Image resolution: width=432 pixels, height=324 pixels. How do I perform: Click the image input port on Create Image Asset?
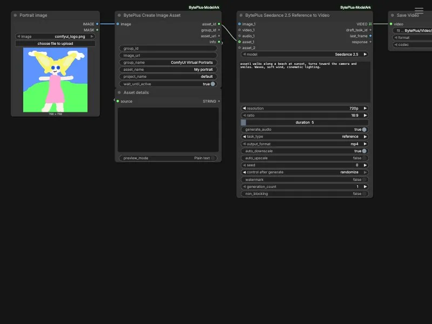coord(118,24)
